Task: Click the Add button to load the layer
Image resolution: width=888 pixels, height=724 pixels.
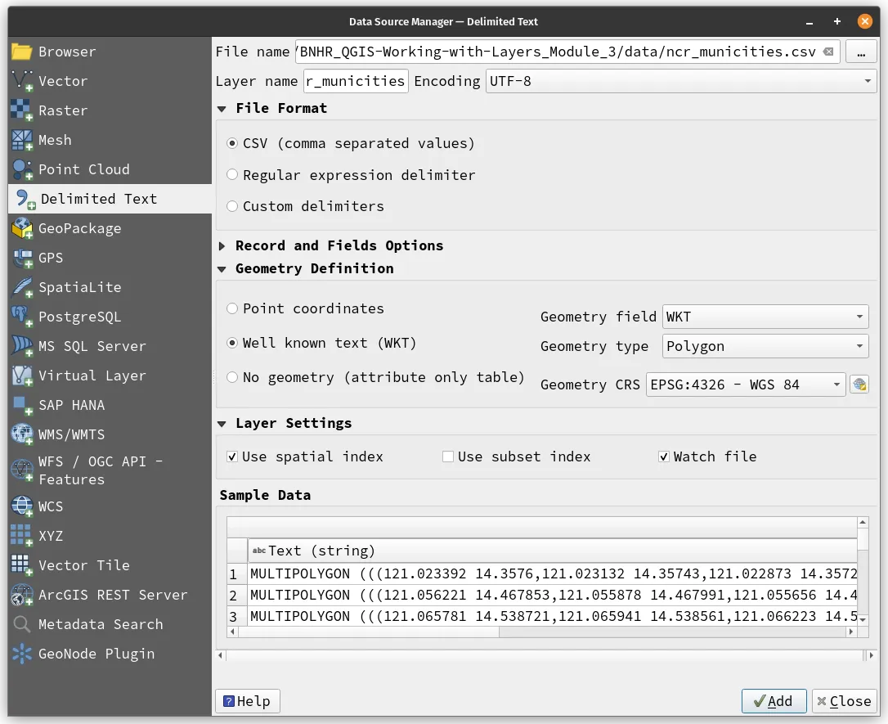Action: click(x=773, y=701)
